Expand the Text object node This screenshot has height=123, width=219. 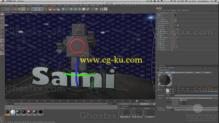click(x=157, y=17)
